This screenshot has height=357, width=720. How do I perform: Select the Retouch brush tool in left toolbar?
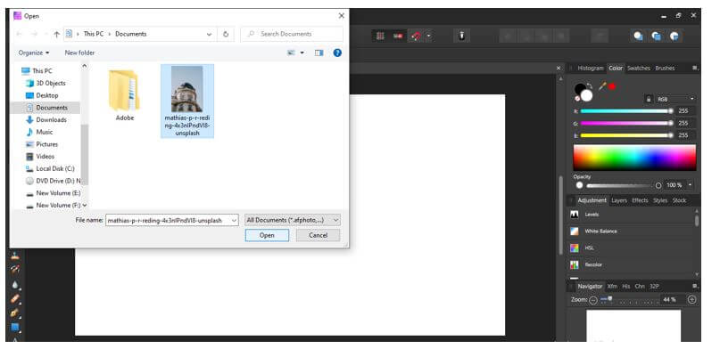[15, 269]
